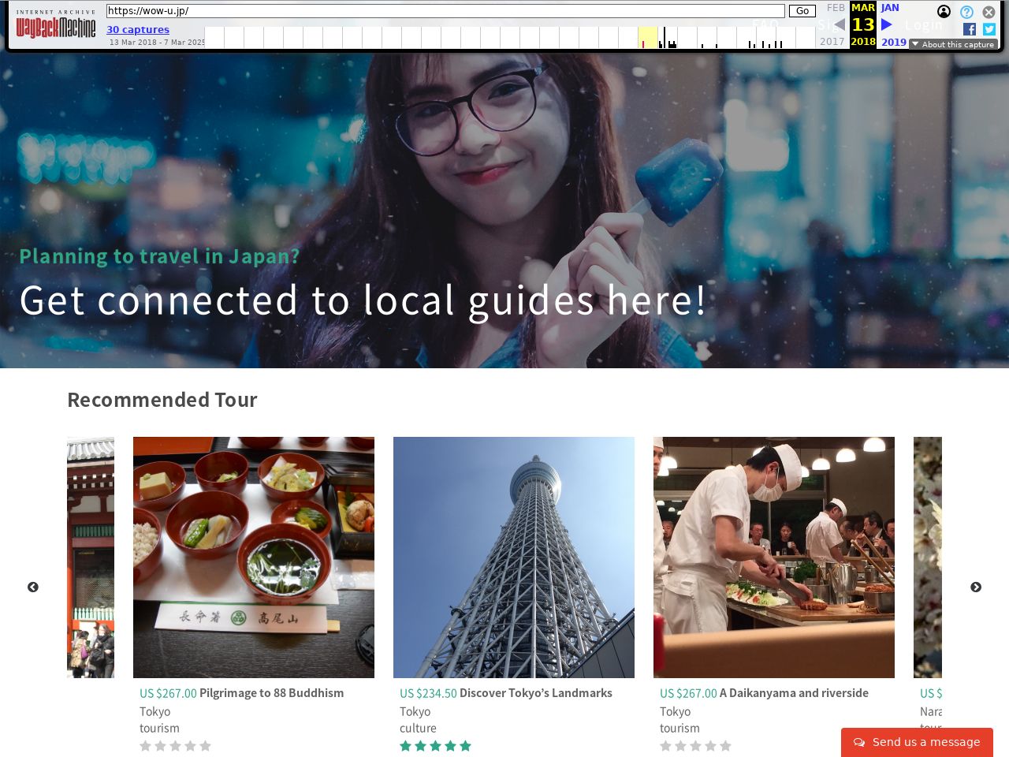Advance carousel to next tours

976,587
